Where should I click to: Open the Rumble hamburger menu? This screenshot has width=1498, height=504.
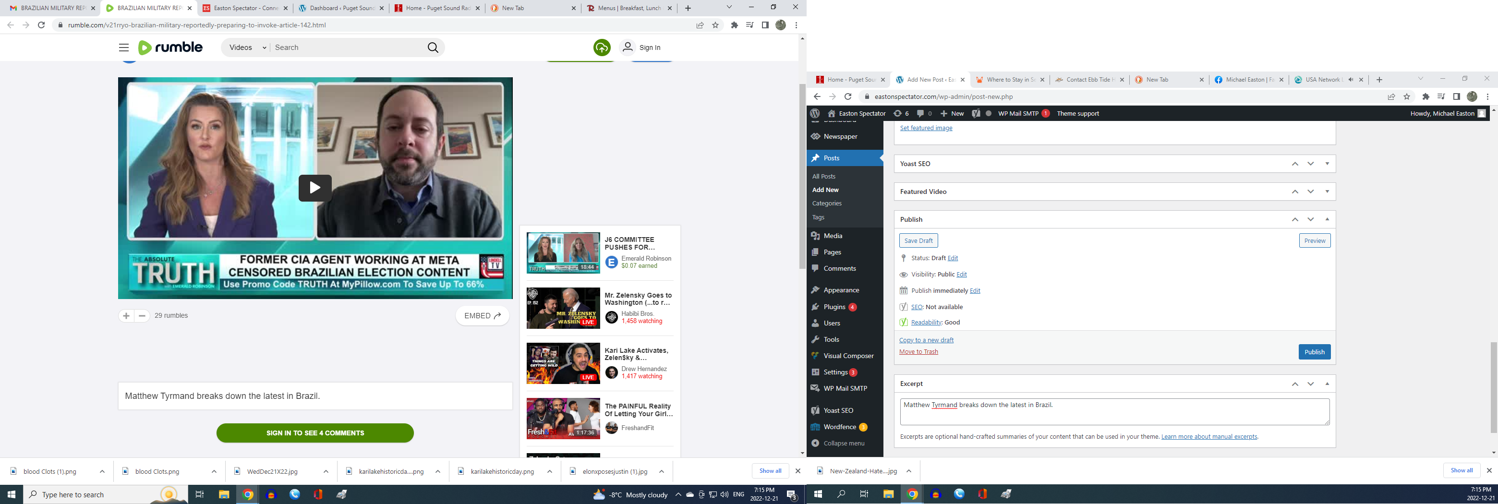coord(124,48)
